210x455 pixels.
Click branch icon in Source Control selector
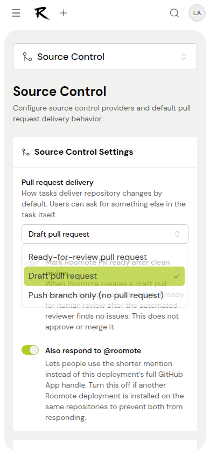click(x=27, y=57)
